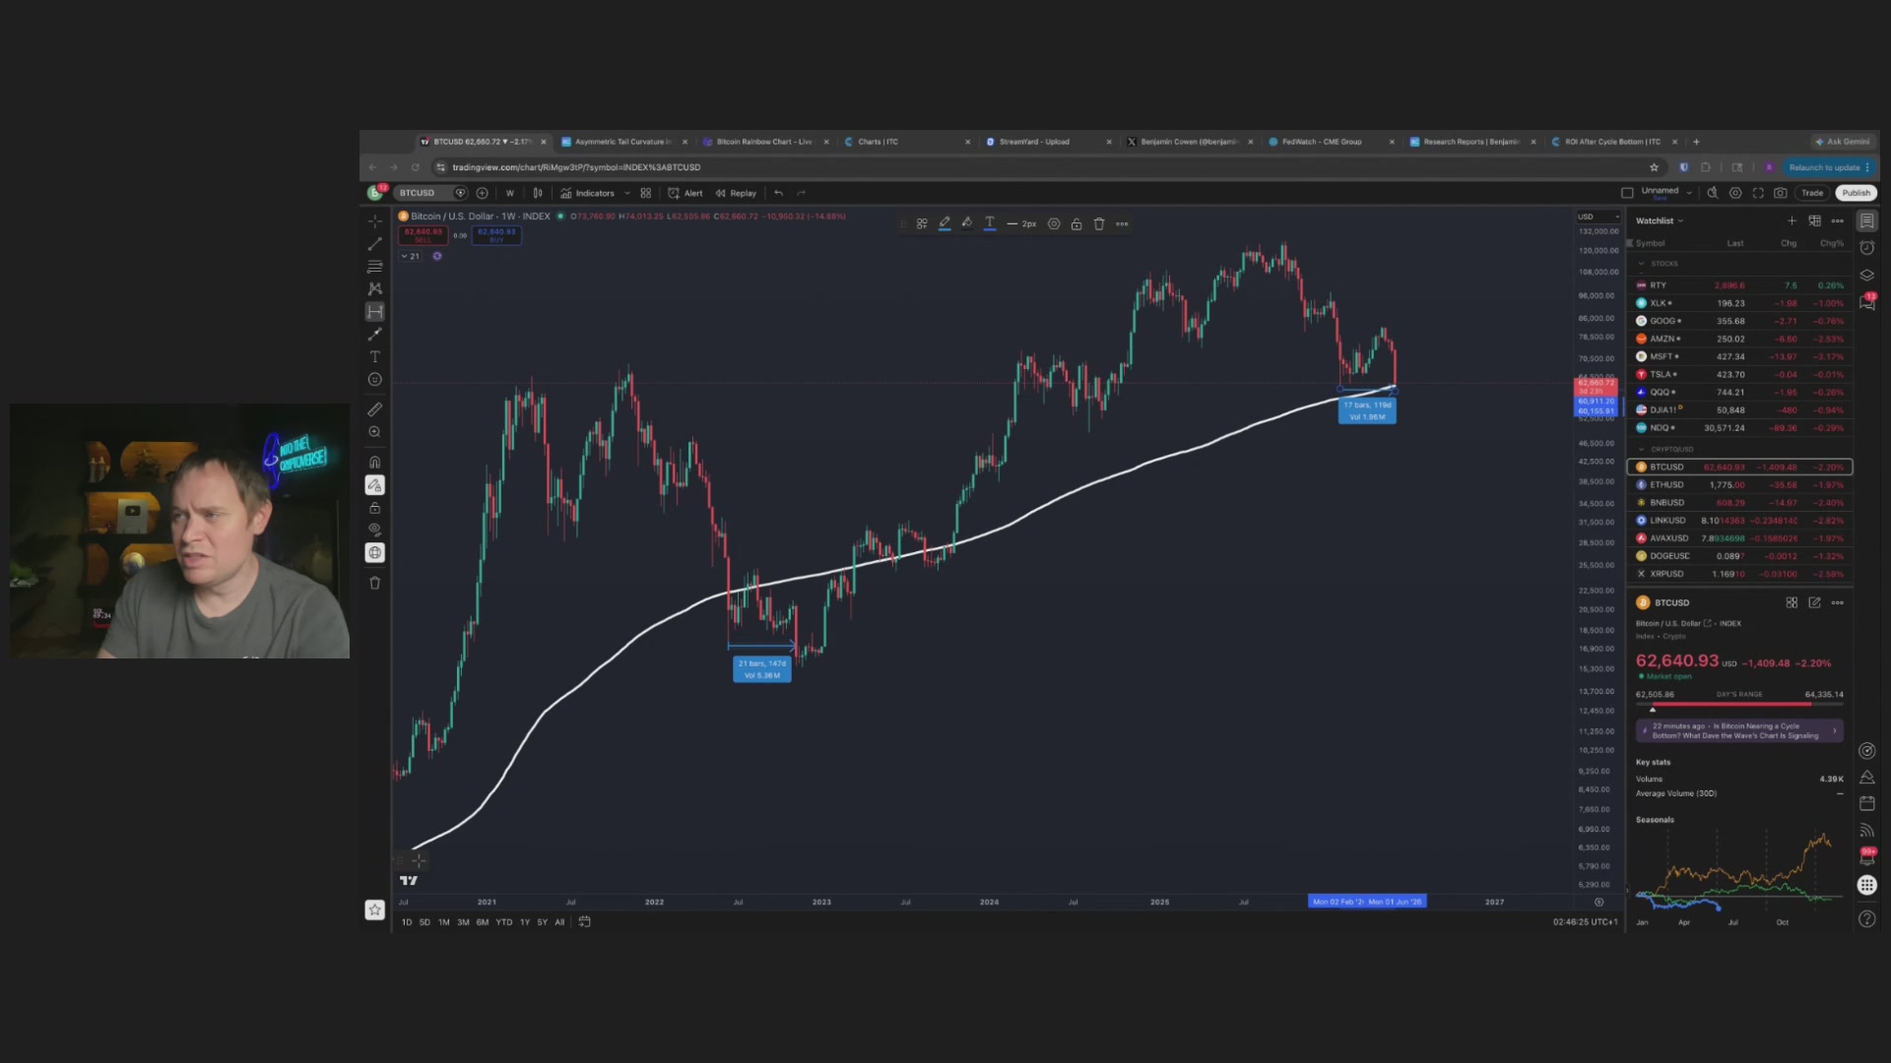Viewport: 1891px width, 1063px height.
Task: Collapse the STOCKS watchlist section
Action: coord(1642,264)
